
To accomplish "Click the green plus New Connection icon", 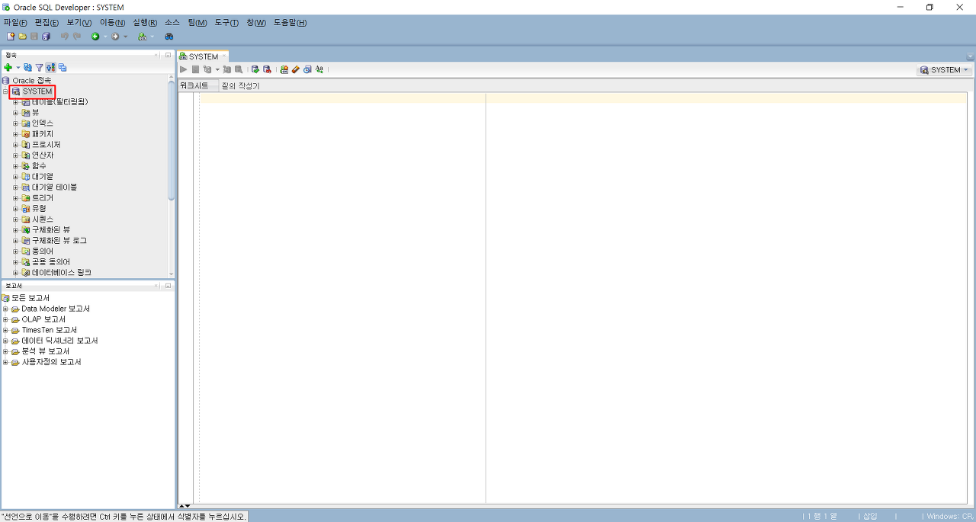I will pos(8,68).
